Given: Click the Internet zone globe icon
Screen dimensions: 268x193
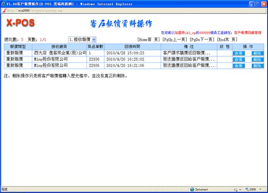Looking at the screenshot, I should pyautogui.click(x=192, y=189).
